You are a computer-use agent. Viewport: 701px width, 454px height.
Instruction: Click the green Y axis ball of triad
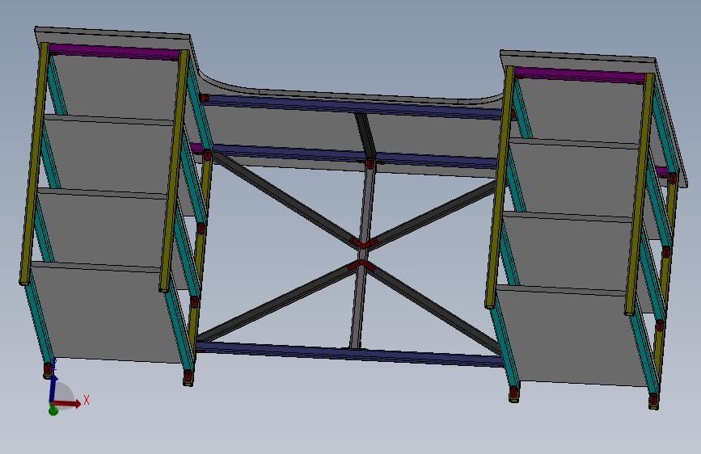pyautogui.click(x=53, y=410)
